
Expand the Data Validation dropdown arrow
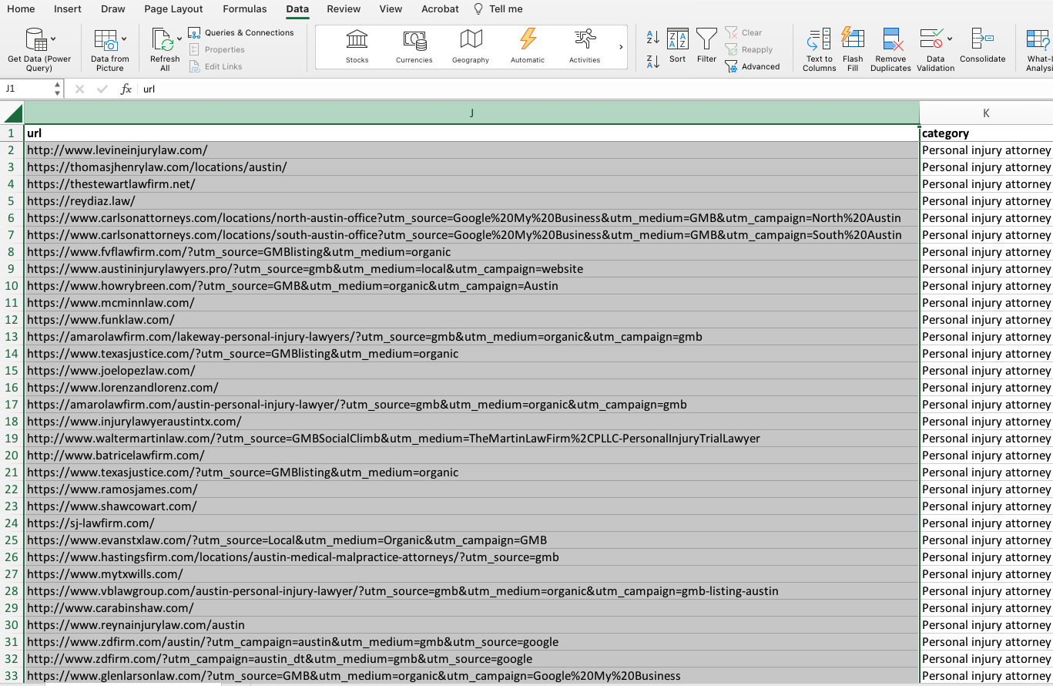950,39
